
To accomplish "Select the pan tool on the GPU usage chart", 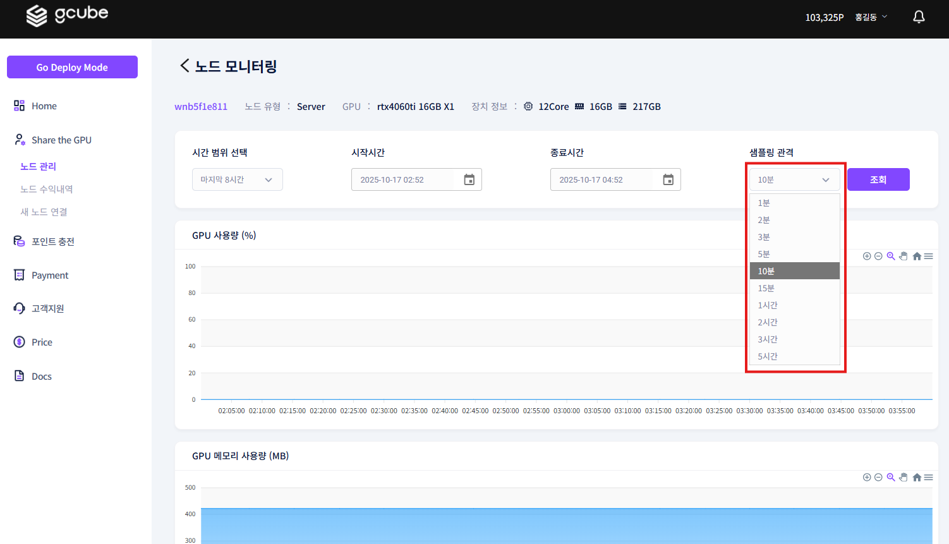I will pyautogui.click(x=903, y=256).
